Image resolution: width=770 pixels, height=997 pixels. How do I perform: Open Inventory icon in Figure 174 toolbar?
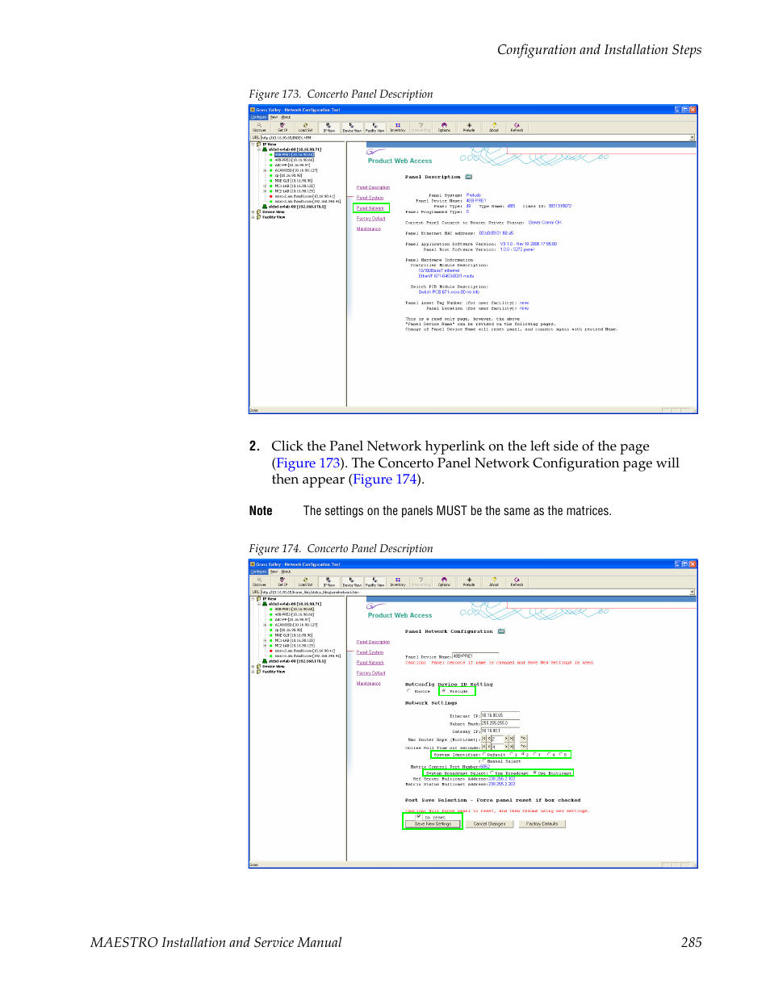398,581
